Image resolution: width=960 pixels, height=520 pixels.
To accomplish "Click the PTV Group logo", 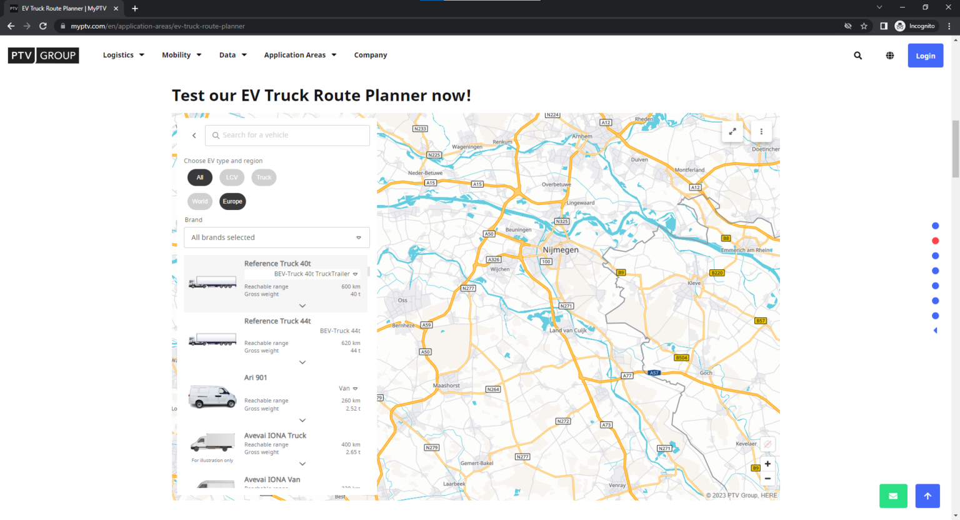I will click(x=43, y=55).
